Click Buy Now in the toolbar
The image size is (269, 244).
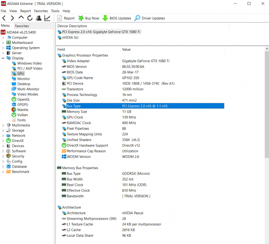(88, 18)
